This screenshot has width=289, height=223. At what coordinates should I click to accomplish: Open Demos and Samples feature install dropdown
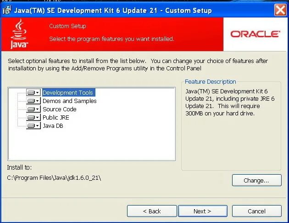pyautogui.click(x=33, y=101)
